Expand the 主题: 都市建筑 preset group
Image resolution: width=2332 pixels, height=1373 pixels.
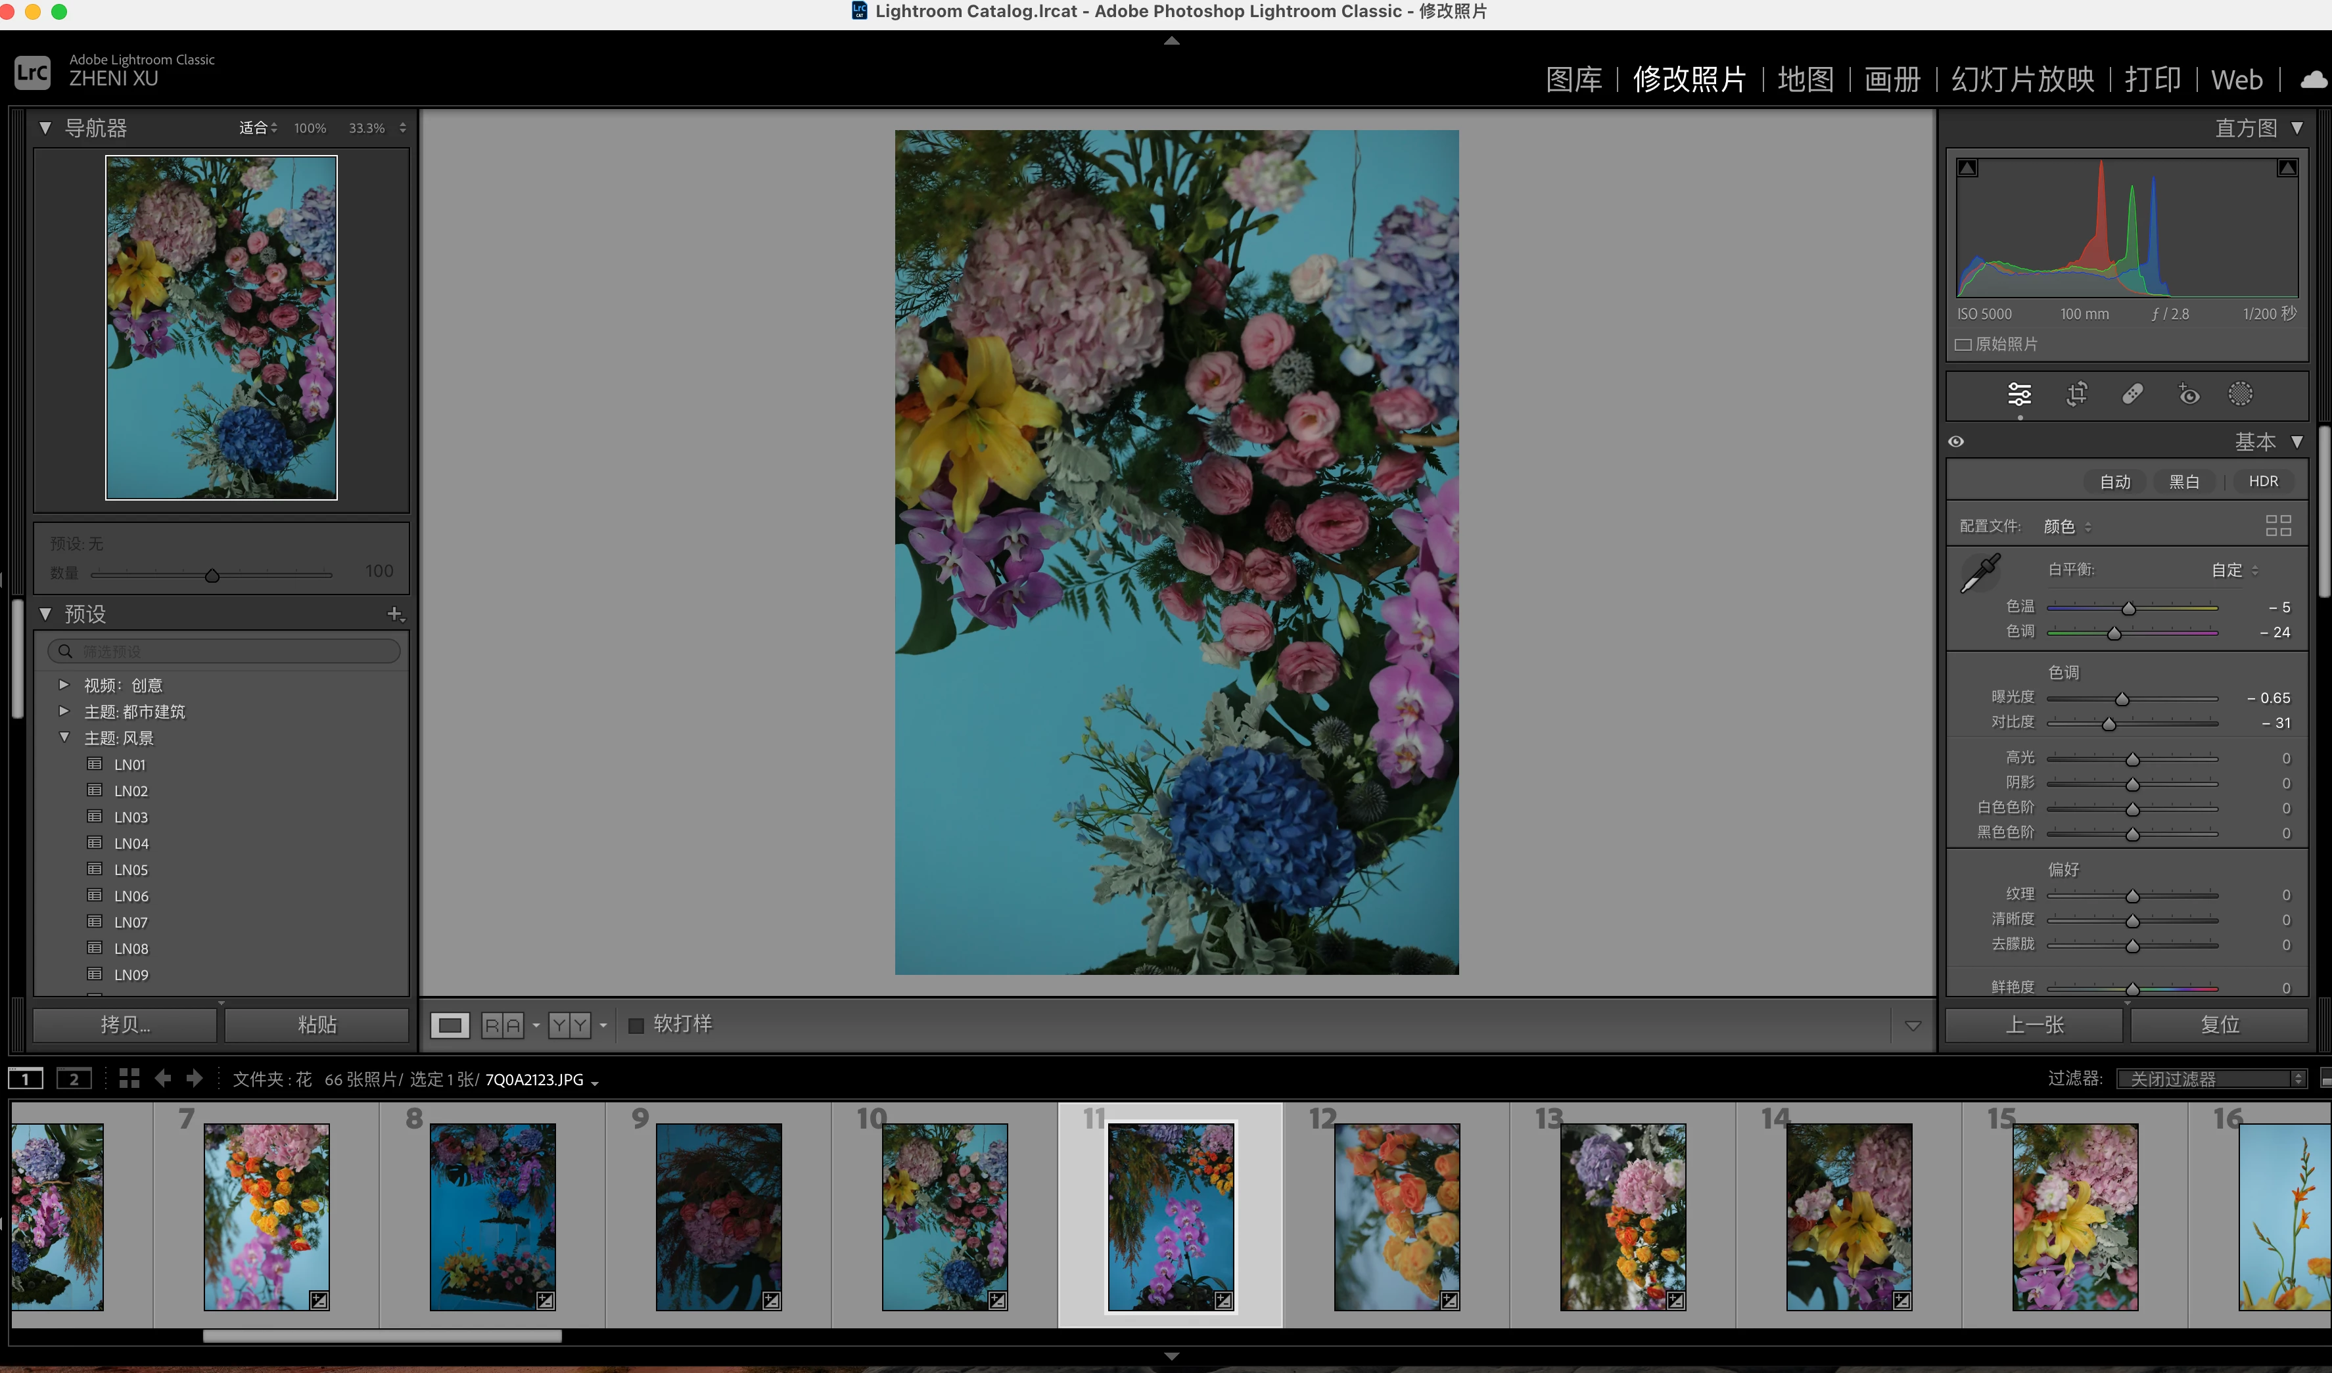click(x=64, y=711)
